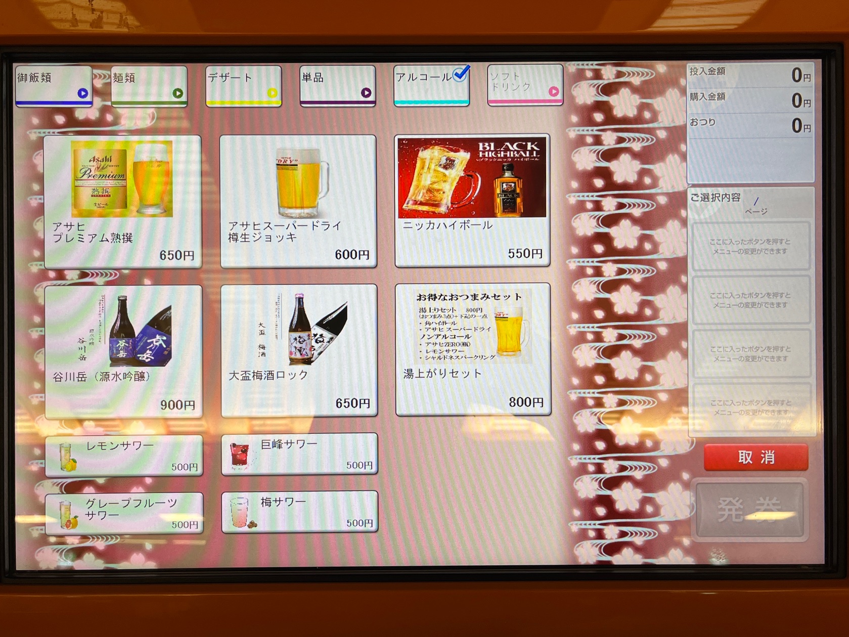This screenshot has height=637, width=849.
Task: Tap the ume sour drink icon
Action: [240, 512]
